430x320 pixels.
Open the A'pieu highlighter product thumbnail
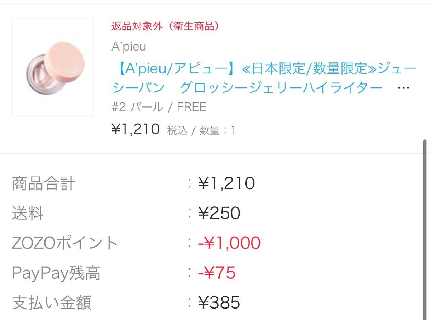click(53, 68)
